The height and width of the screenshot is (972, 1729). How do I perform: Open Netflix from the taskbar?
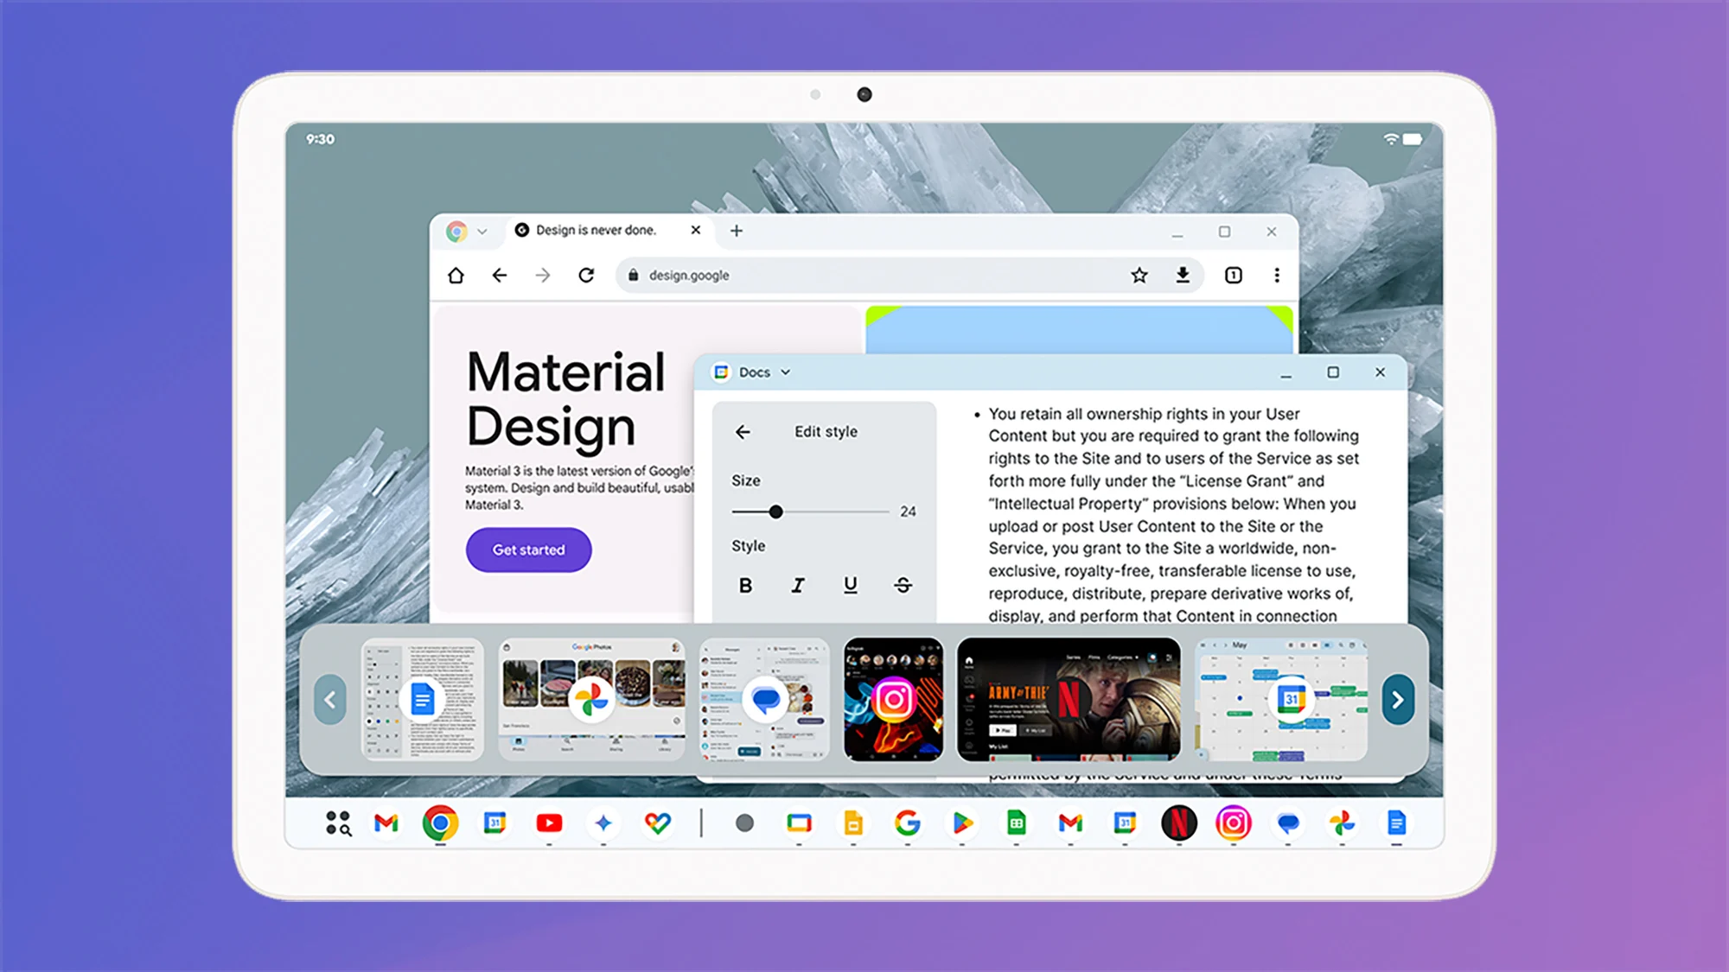pos(1178,823)
